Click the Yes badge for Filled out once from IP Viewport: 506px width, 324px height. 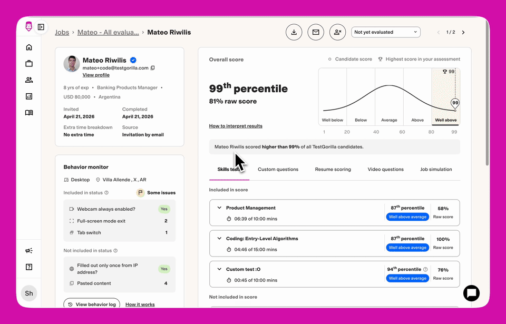pyautogui.click(x=164, y=269)
